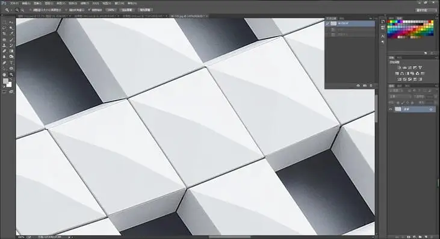
Task: Open the status bar info arrow
Action: click(x=69, y=237)
